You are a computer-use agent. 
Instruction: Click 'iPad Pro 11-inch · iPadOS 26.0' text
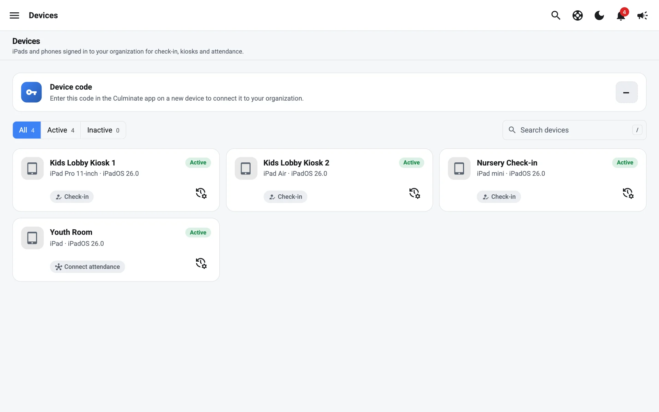94,174
